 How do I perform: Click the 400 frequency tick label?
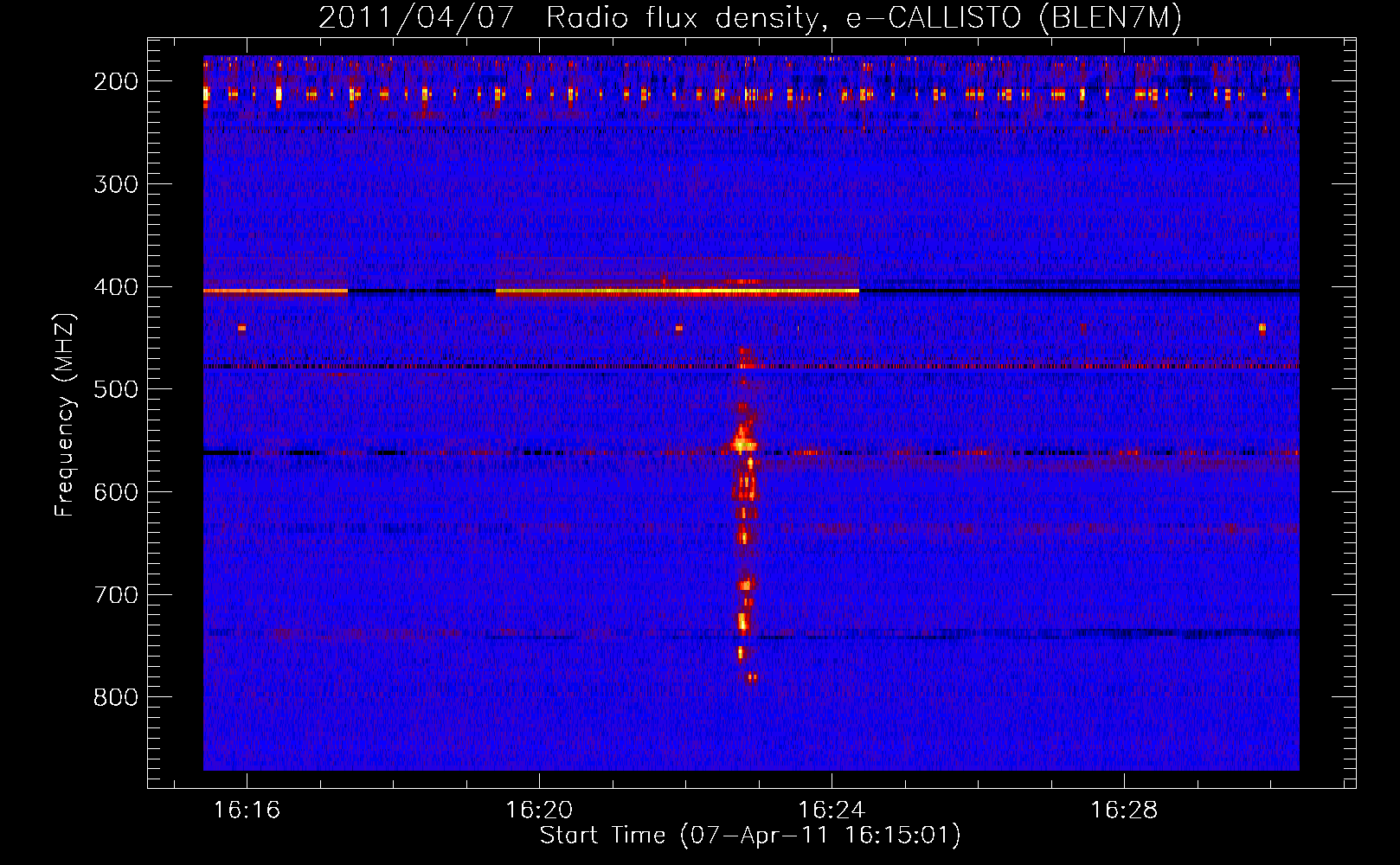pos(116,287)
